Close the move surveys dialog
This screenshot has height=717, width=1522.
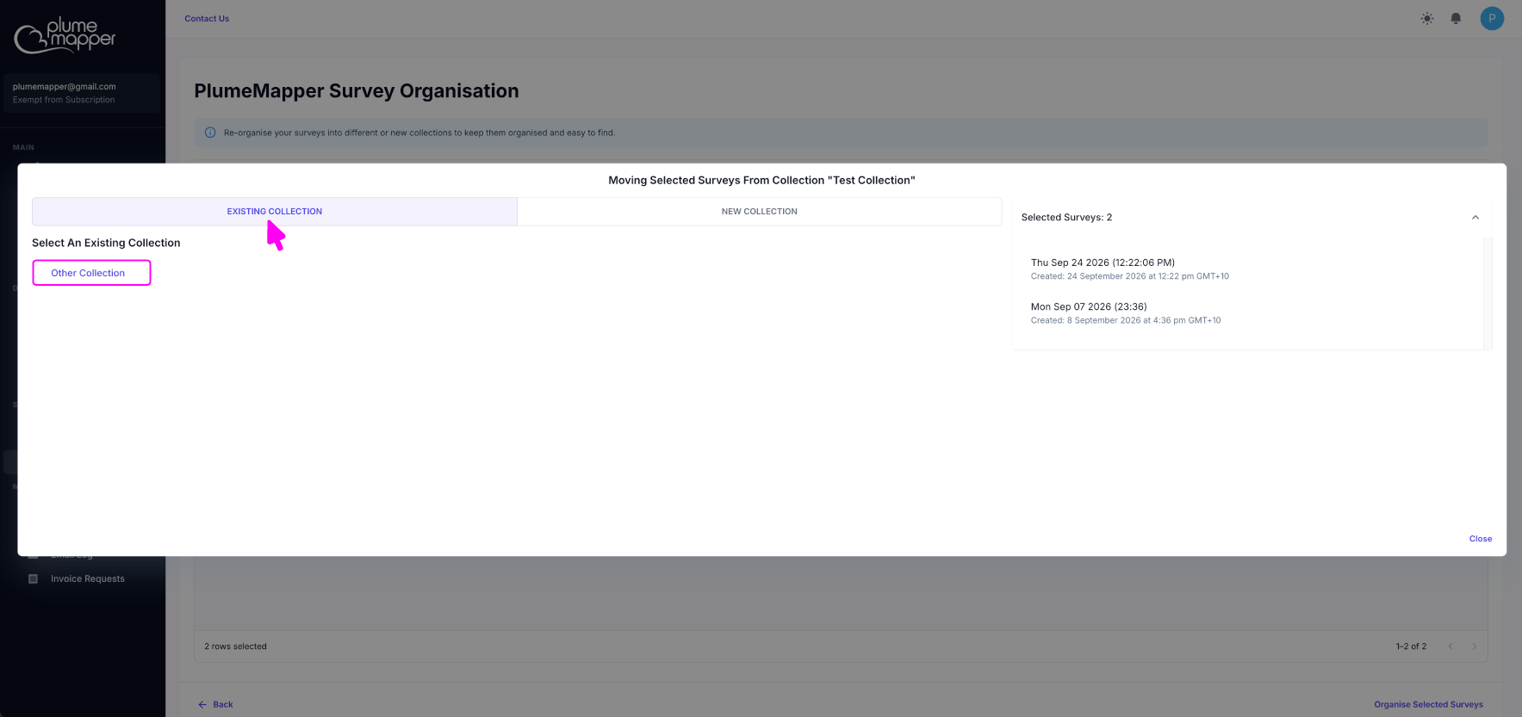pyautogui.click(x=1480, y=539)
